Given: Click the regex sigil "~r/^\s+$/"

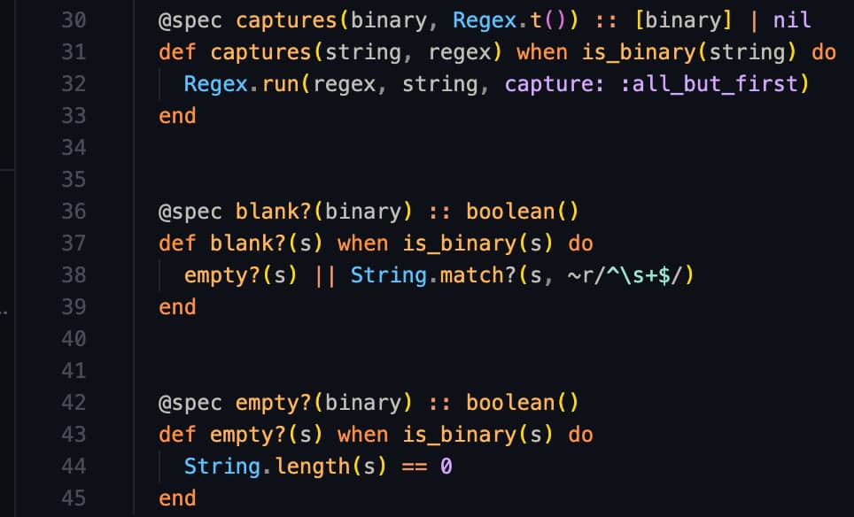Looking at the screenshot, I should [625, 275].
